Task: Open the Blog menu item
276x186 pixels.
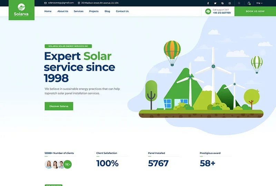Action: coord(107,11)
